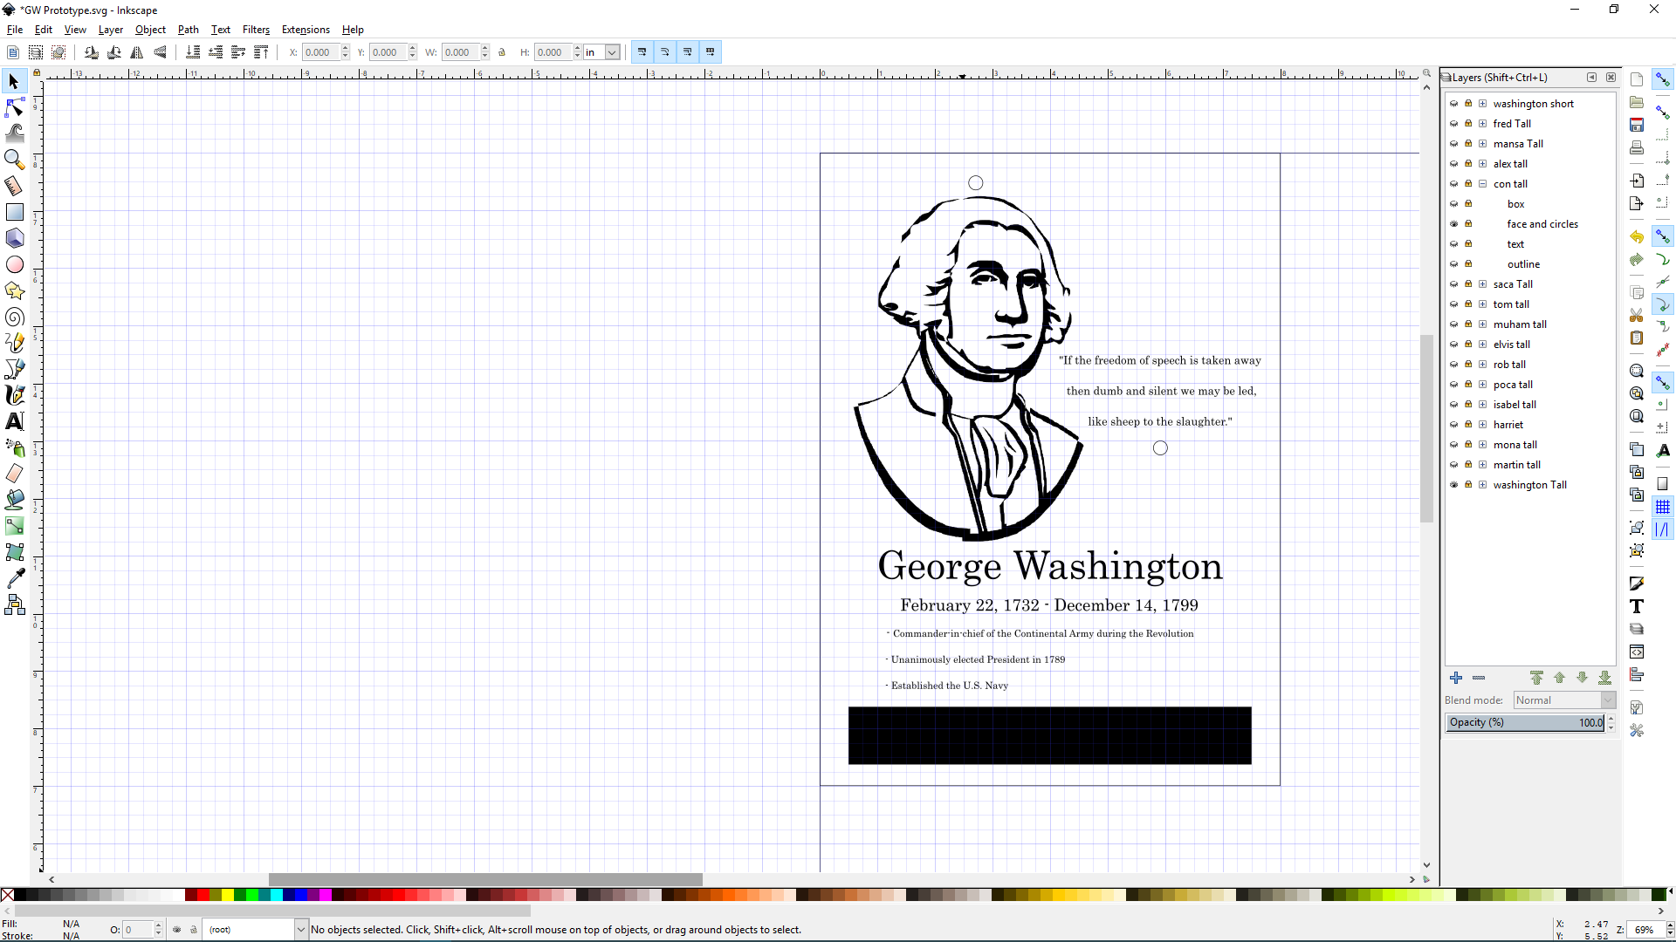Select the Spiral tool
The image size is (1676, 942).
[x=15, y=317]
